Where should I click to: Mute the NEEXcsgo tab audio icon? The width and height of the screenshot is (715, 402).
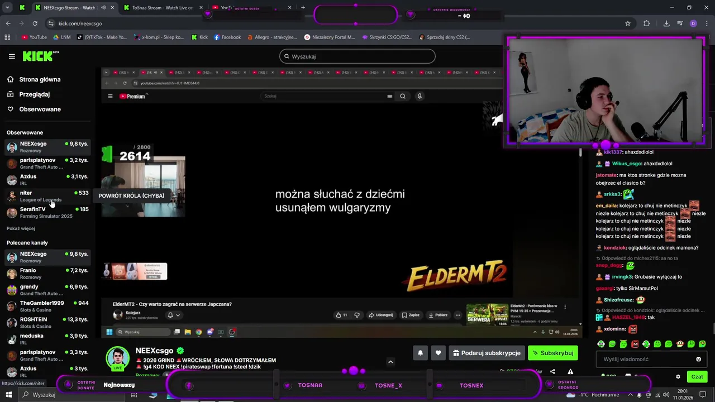(x=103, y=8)
